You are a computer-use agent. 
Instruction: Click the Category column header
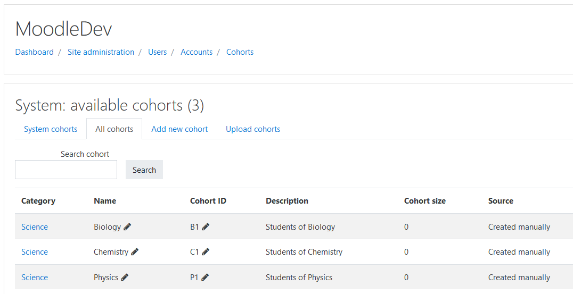(38, 201)
